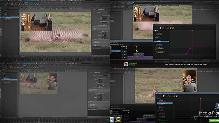Choose the blue linear tangent icon in the purple-curve graph editor
This screenshot has width=219, height=123.
tap(166, 28)
